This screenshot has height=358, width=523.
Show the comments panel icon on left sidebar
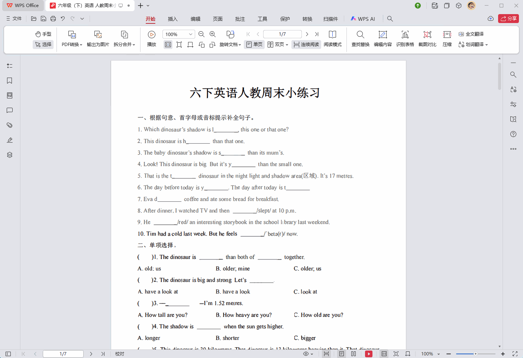9,110
